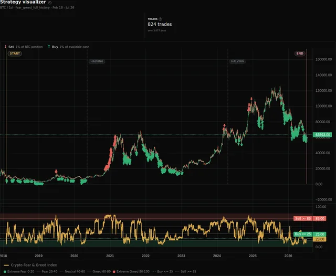
Task: Click the 'Sell 1% of BTC position' legend text
Action: coord(26,47)
